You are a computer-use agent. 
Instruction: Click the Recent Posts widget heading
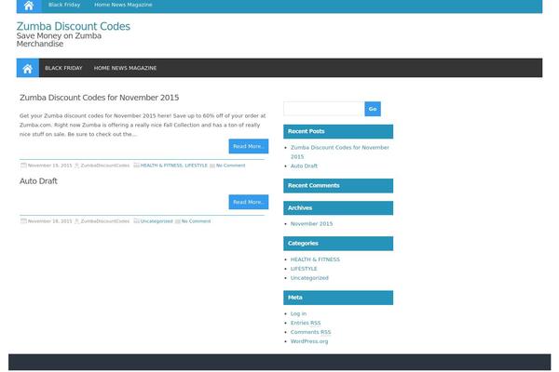point(338,131)
